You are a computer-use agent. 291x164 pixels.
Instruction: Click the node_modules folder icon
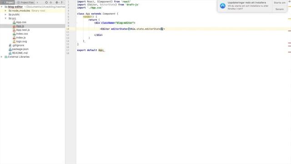10,10
